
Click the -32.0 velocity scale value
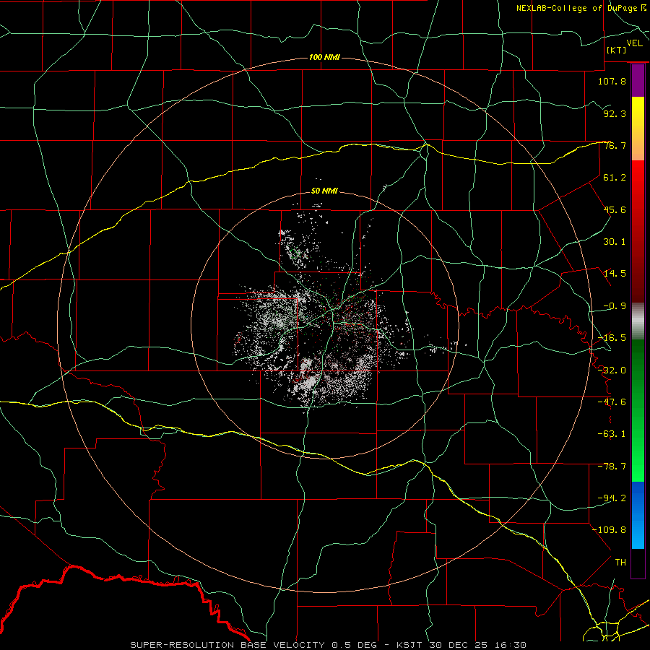point(612,370)
